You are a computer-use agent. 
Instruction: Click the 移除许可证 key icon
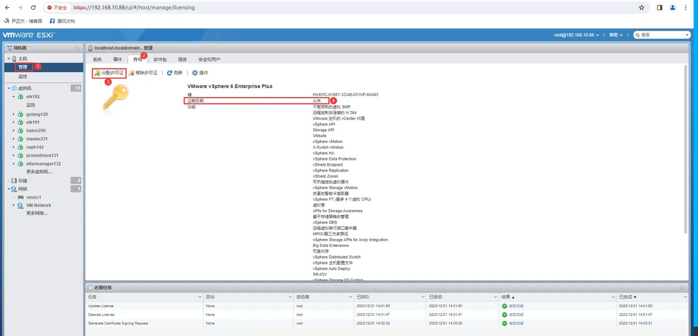(x=131, y=73)
